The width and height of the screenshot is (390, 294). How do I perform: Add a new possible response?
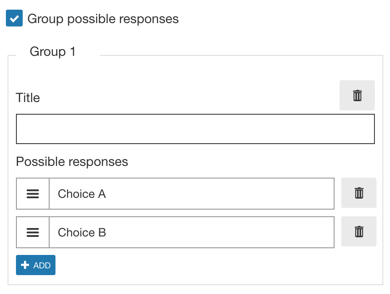point(36,265)
